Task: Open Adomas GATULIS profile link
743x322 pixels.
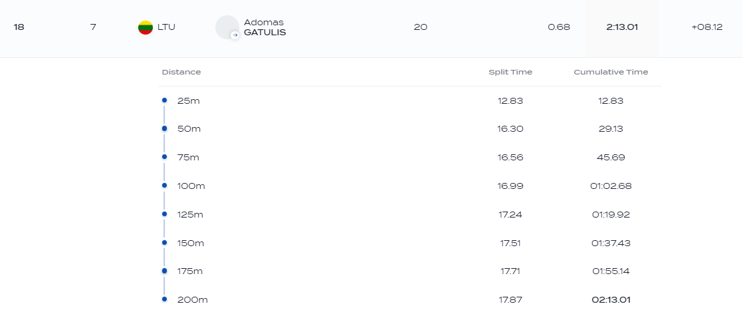Action: (x=265, y=27)
